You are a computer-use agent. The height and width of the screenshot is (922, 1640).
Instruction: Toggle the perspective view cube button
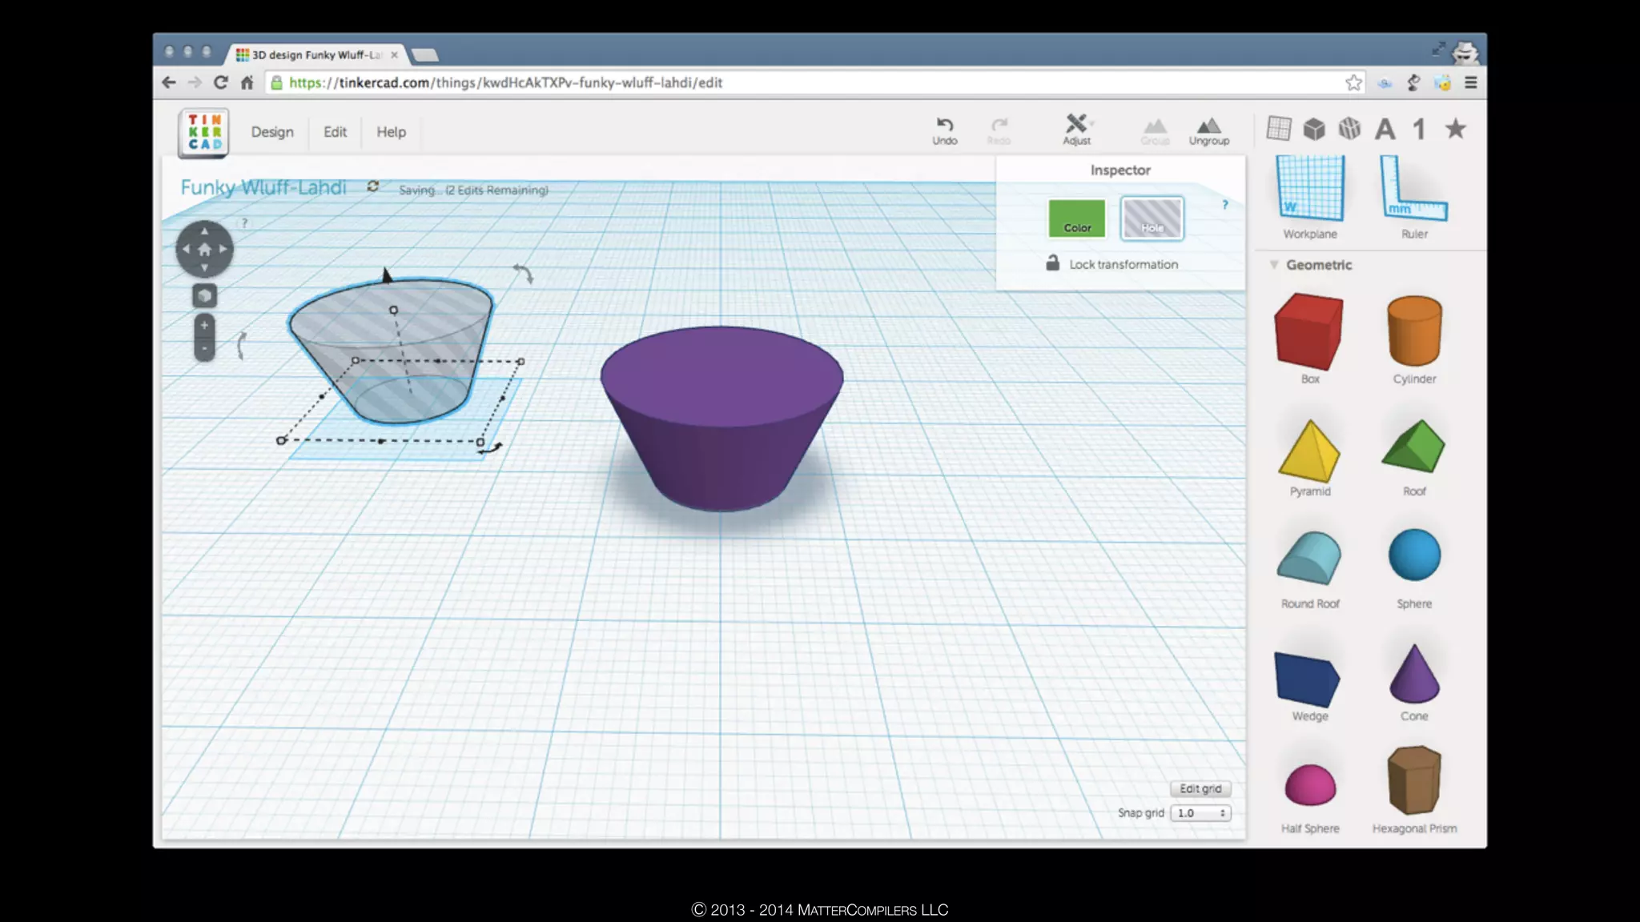[204, 297]
